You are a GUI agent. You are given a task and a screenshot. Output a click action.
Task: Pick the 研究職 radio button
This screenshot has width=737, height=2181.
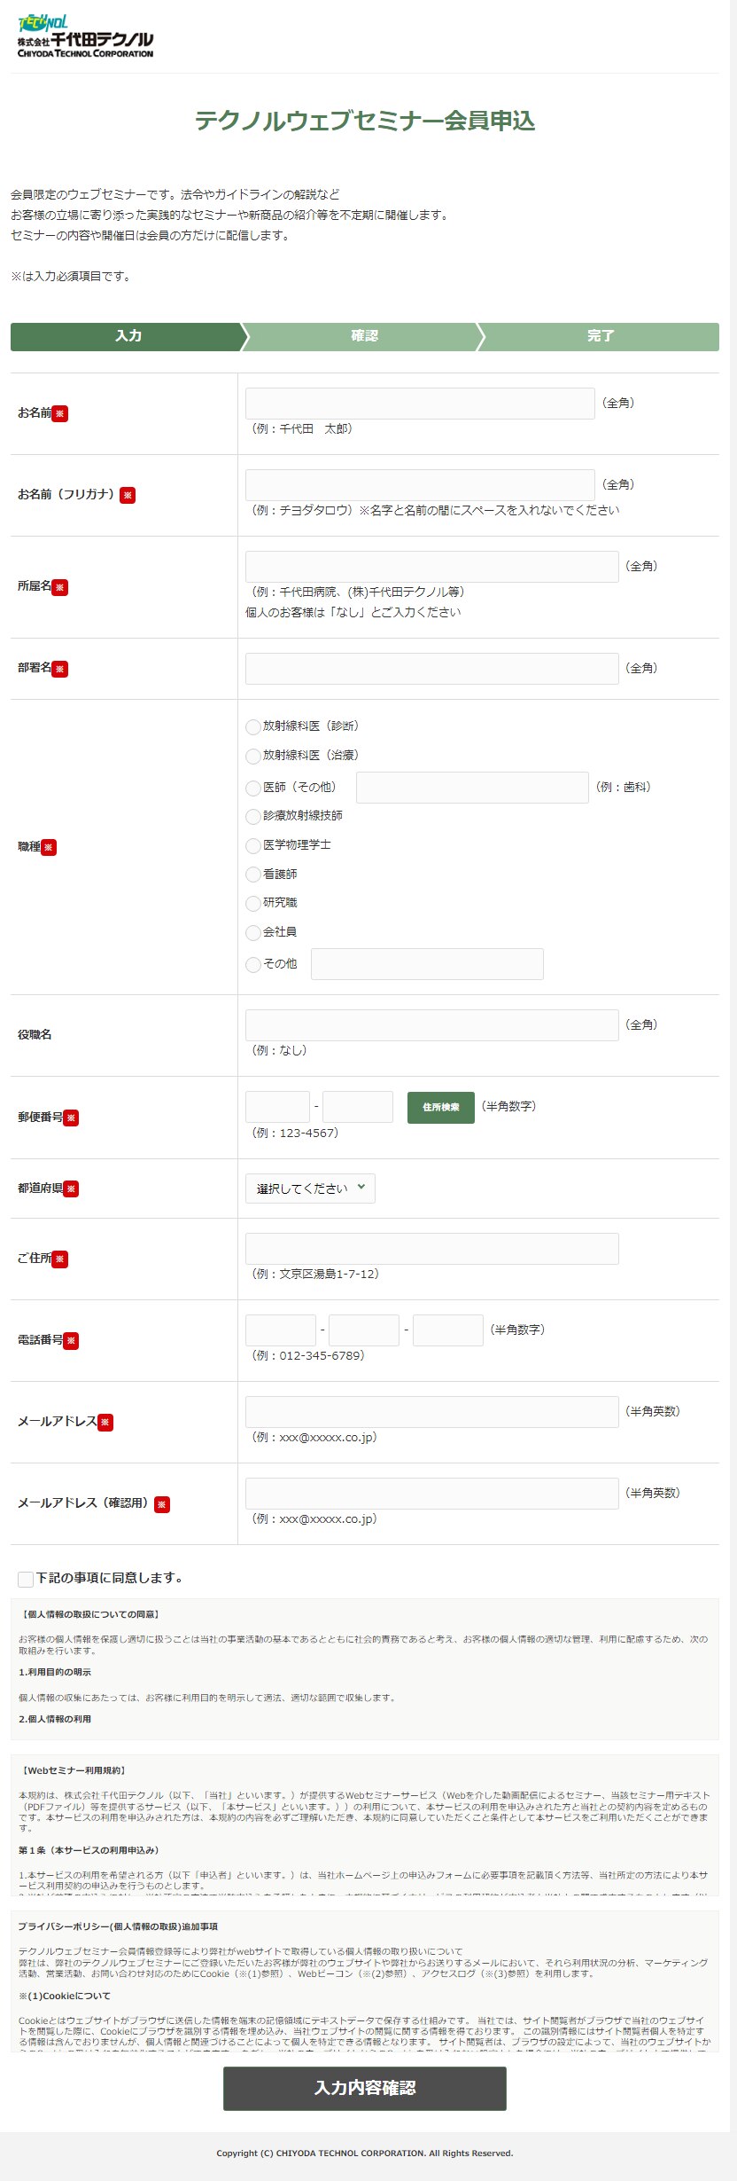click(253, 903)
